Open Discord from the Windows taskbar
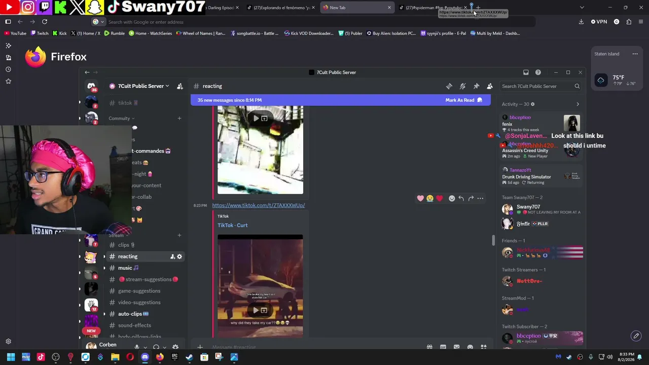 pos(145,357)
